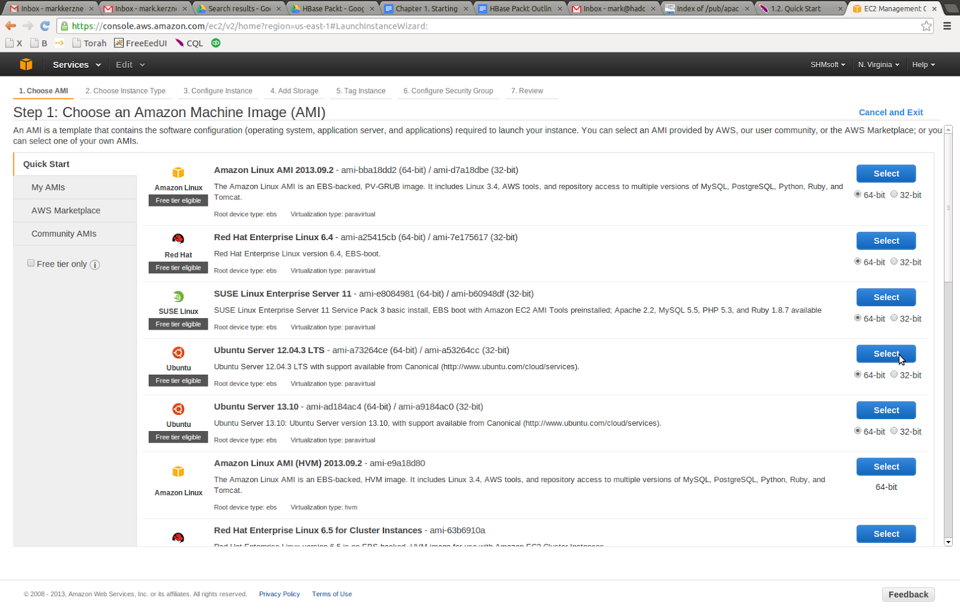
Task: Choose 32-bit for SUSE Linux Enterprise Server 11
Action: point(894,318)
